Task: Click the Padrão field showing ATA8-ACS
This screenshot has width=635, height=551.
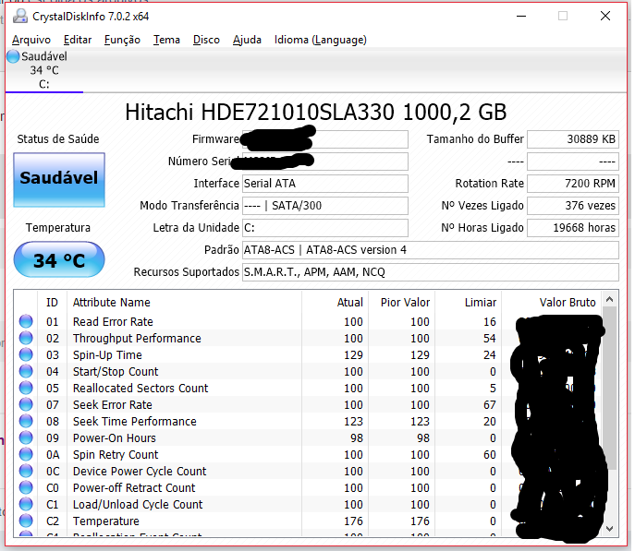Action: pyautogui.click(x=431, y=250)
